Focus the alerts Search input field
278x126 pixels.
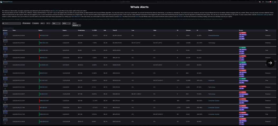click(12, 23)
